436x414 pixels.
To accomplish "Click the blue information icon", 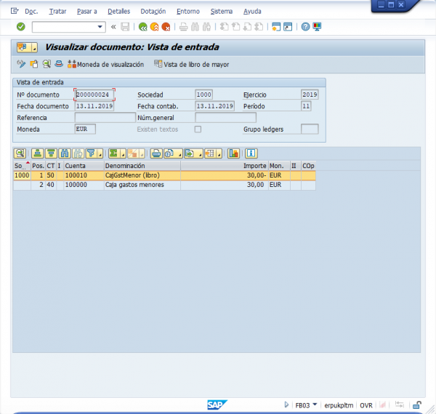I will pos(251,154).
